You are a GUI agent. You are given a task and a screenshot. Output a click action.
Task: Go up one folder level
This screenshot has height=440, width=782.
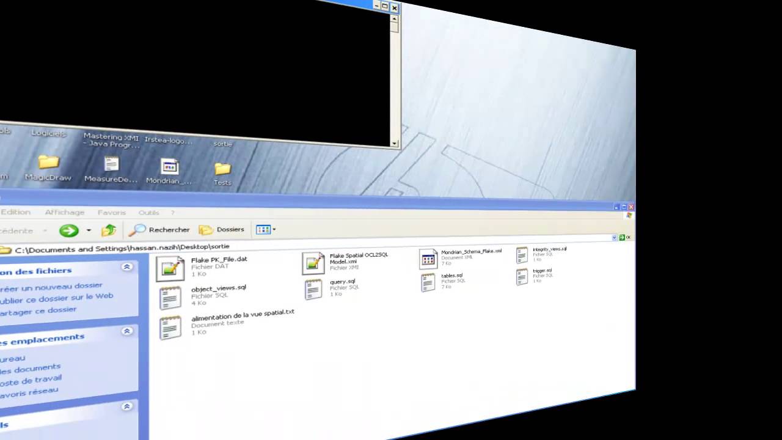109,230
